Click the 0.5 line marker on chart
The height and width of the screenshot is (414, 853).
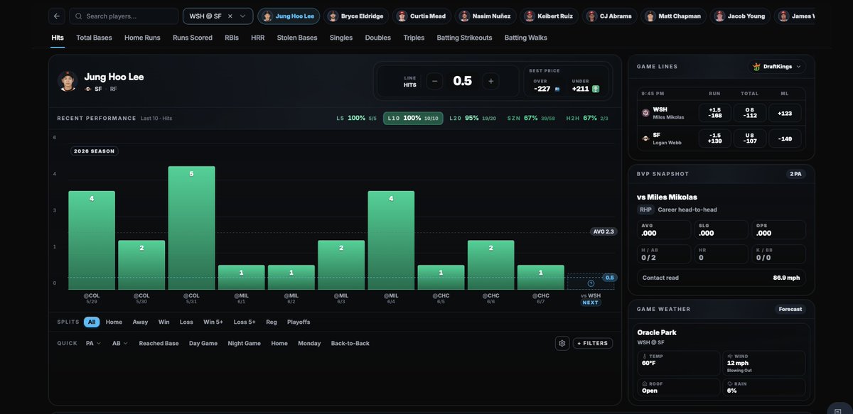(609, 278)
